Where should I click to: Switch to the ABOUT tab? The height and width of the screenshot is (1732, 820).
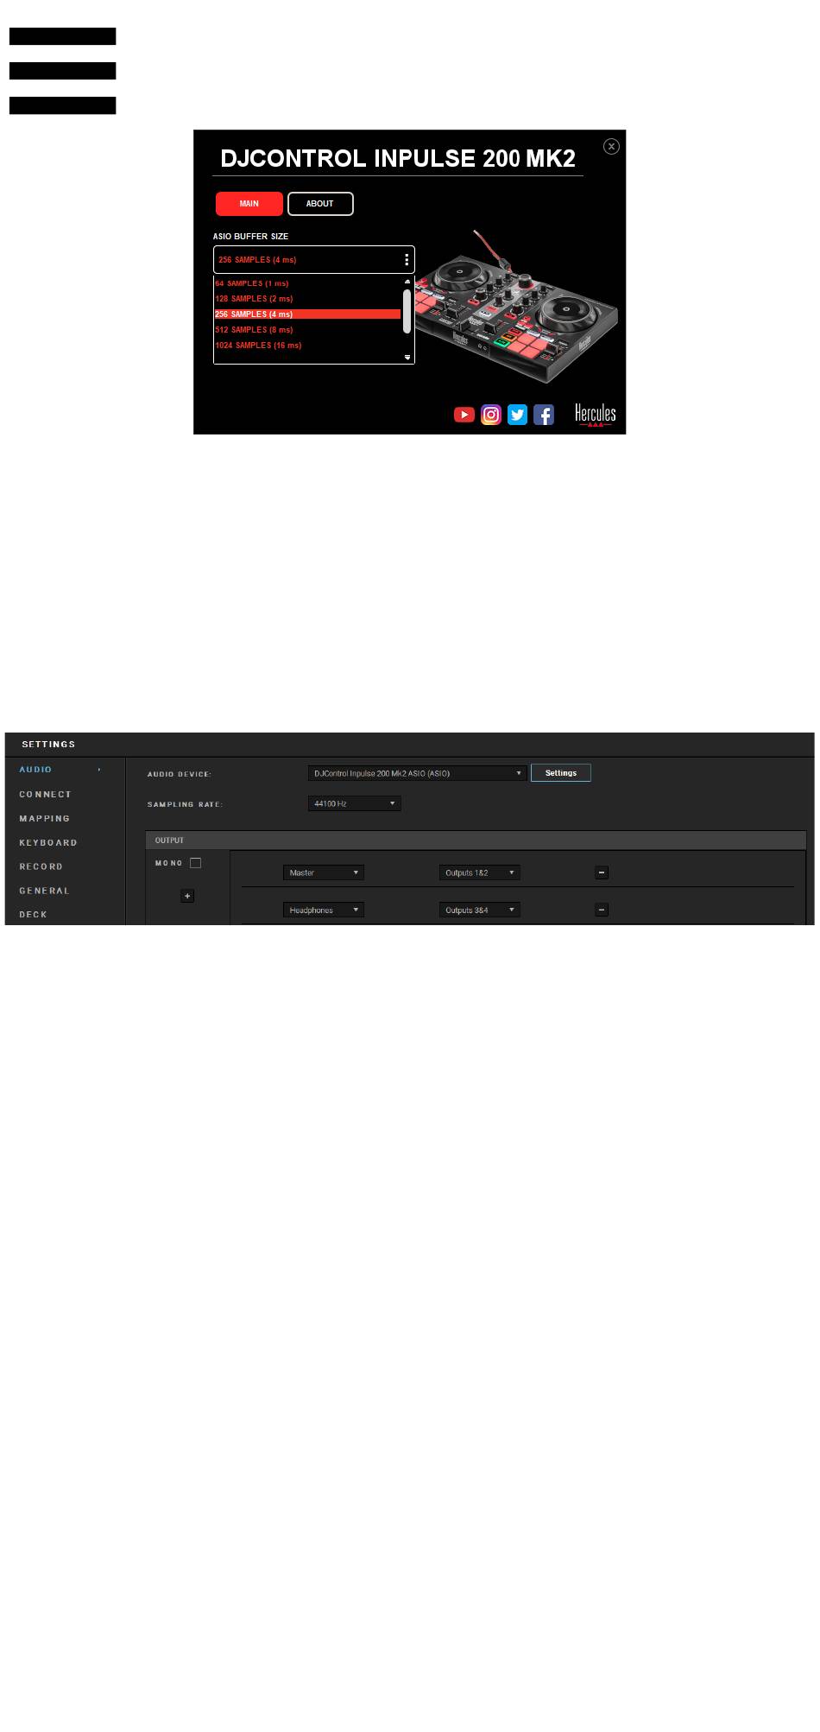pos(320,204)
